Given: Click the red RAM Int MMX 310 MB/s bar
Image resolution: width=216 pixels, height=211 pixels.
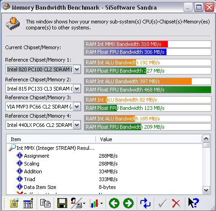Looking at the screenshot, I should coord(126,44).
